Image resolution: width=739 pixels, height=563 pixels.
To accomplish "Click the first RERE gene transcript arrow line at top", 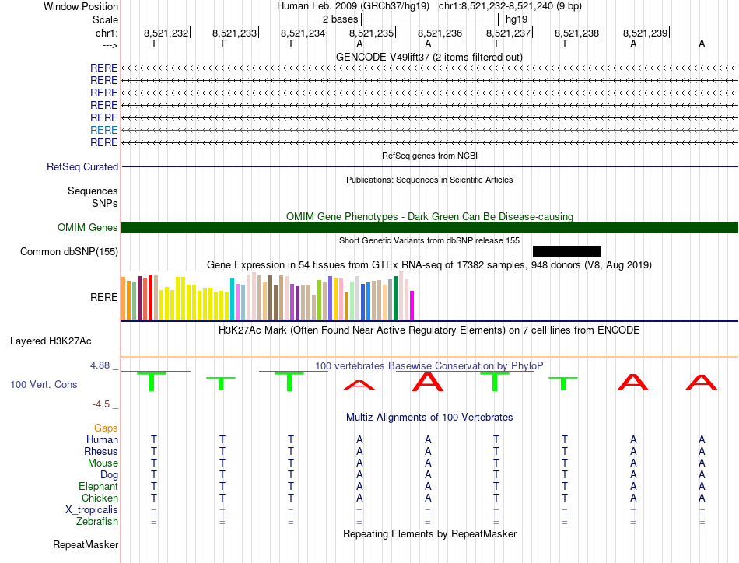I will 429,68.
